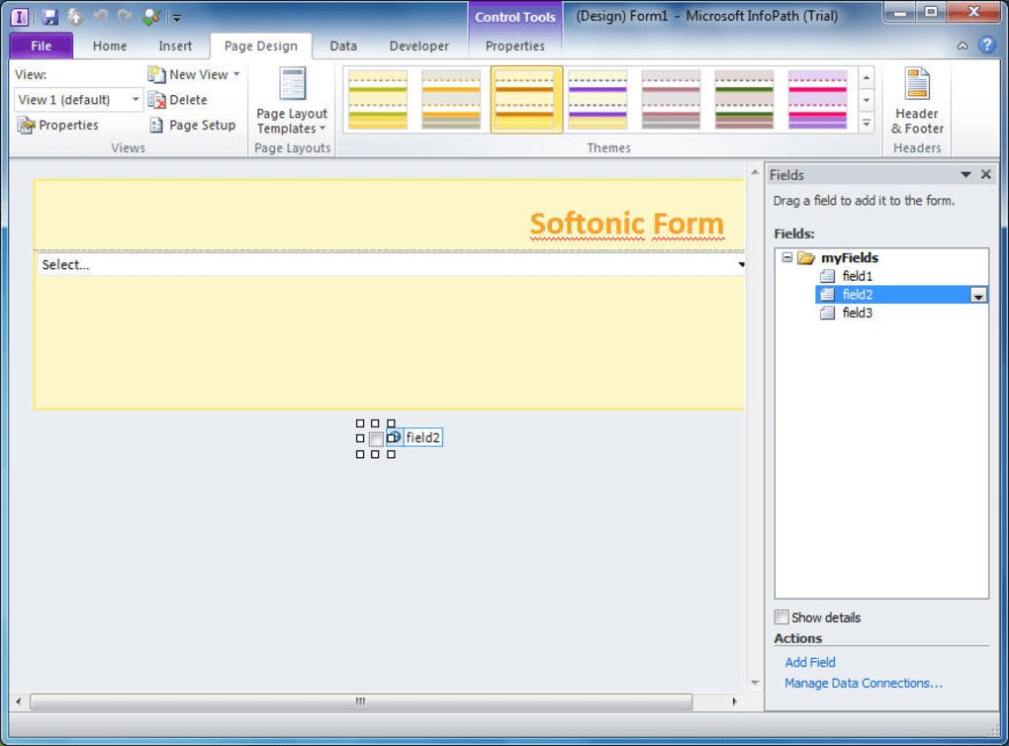Toggle the field2 checkbox on canvas
Image resolution: width=1009 pixels, height=746 pixels.
point(376,439)
